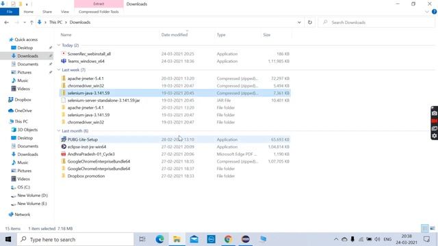Open the ScreenRec gallery icon
Viewport: 438px width, 246px height.
(435, 128)
